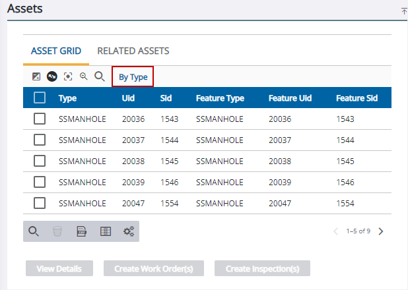408x290 pixels.
Task: Tick the checkbox for asset Uid 20038
Action: click(40, 161)
